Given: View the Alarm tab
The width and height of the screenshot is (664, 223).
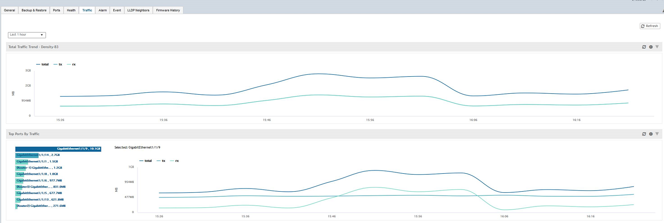Looking at the screenshot, I should (102, 10).
